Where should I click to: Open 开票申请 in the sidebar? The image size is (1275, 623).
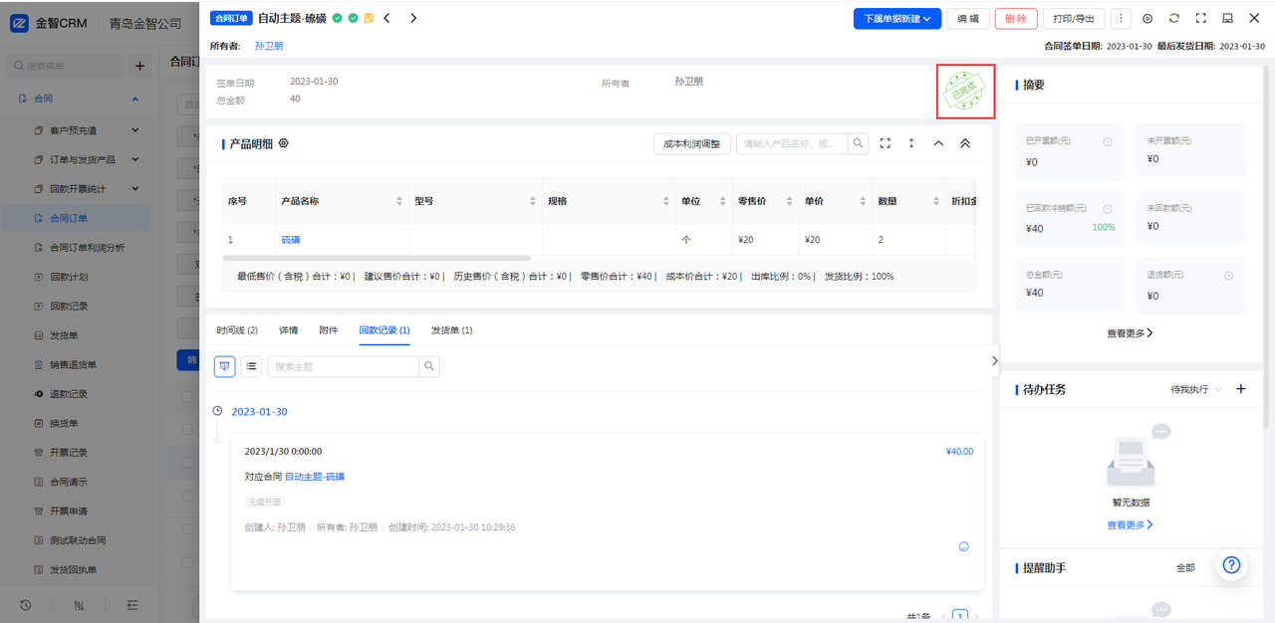pos(69,512)
